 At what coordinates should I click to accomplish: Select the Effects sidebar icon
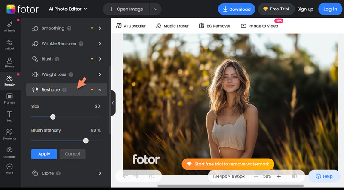(9, 63)
